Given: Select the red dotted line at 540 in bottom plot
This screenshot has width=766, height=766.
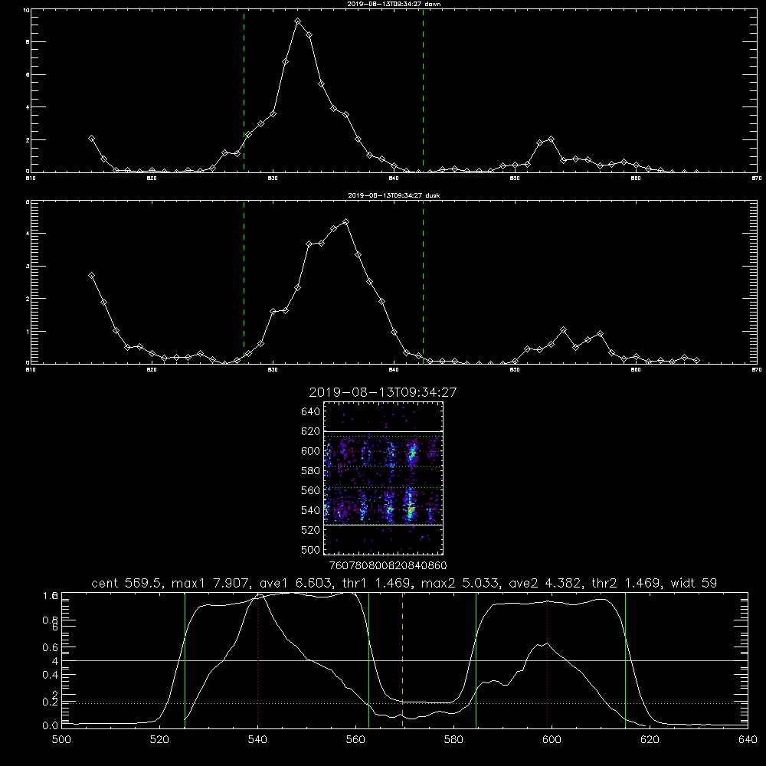Looking at the screenshot, I should 257,660.
